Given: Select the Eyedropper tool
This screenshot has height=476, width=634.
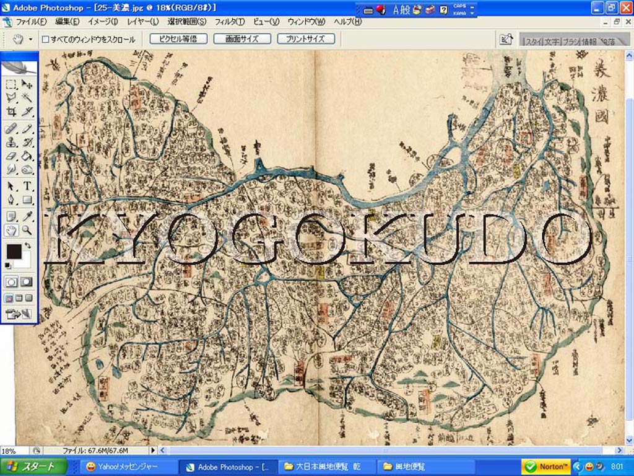Looking at the screenshot, I should [x=27, y=217].
